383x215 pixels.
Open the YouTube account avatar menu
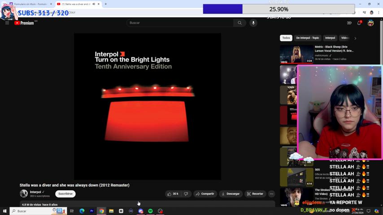370,23
